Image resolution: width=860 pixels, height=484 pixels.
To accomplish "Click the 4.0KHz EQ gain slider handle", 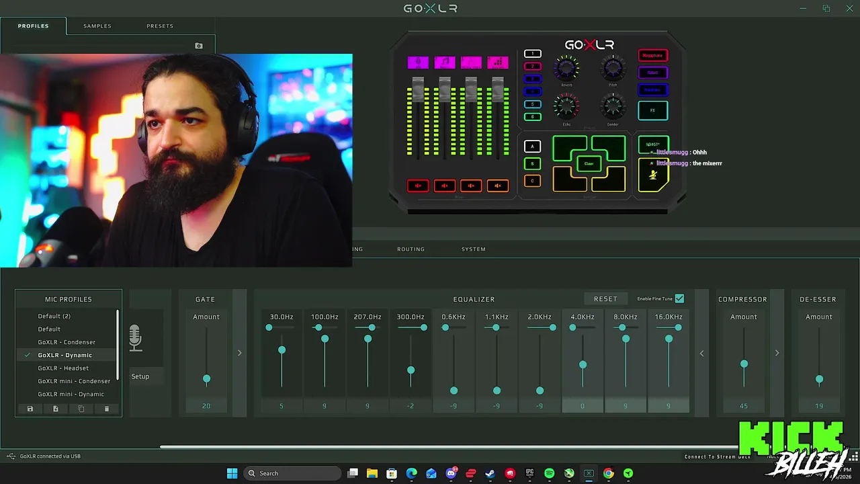I will tap(583, 365).
